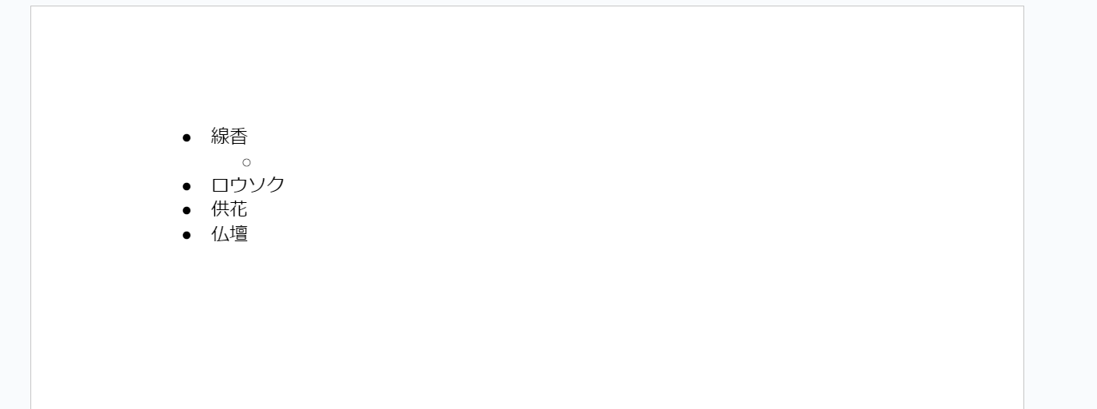Click the 線香 list item text
1097x409 pixels.
click(229, 137)
